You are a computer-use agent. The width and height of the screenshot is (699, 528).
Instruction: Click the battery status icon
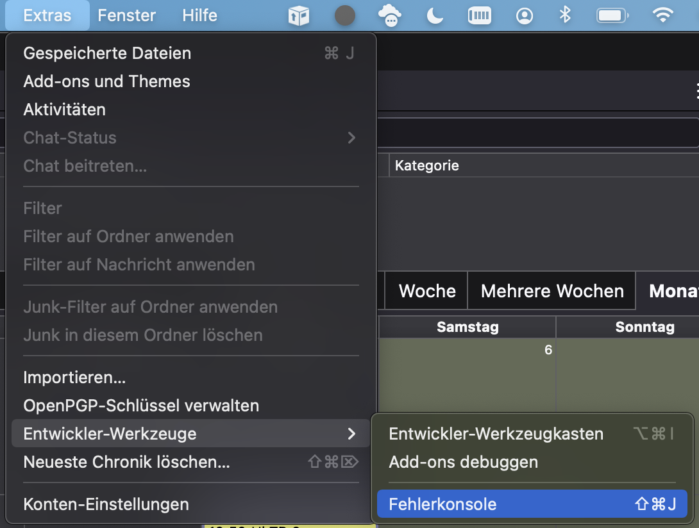tap(612, 15)
